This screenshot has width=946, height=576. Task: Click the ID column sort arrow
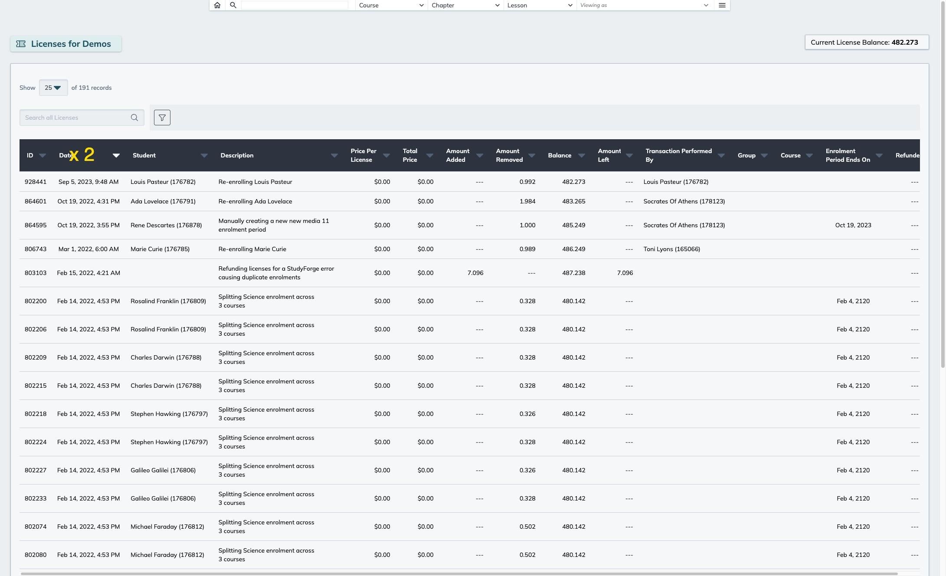43,155
